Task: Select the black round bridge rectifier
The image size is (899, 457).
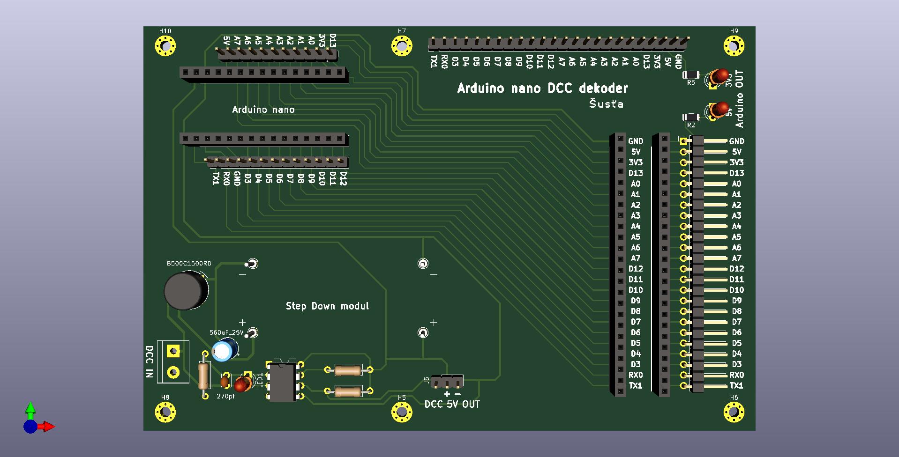Action: tap(186, 290)
